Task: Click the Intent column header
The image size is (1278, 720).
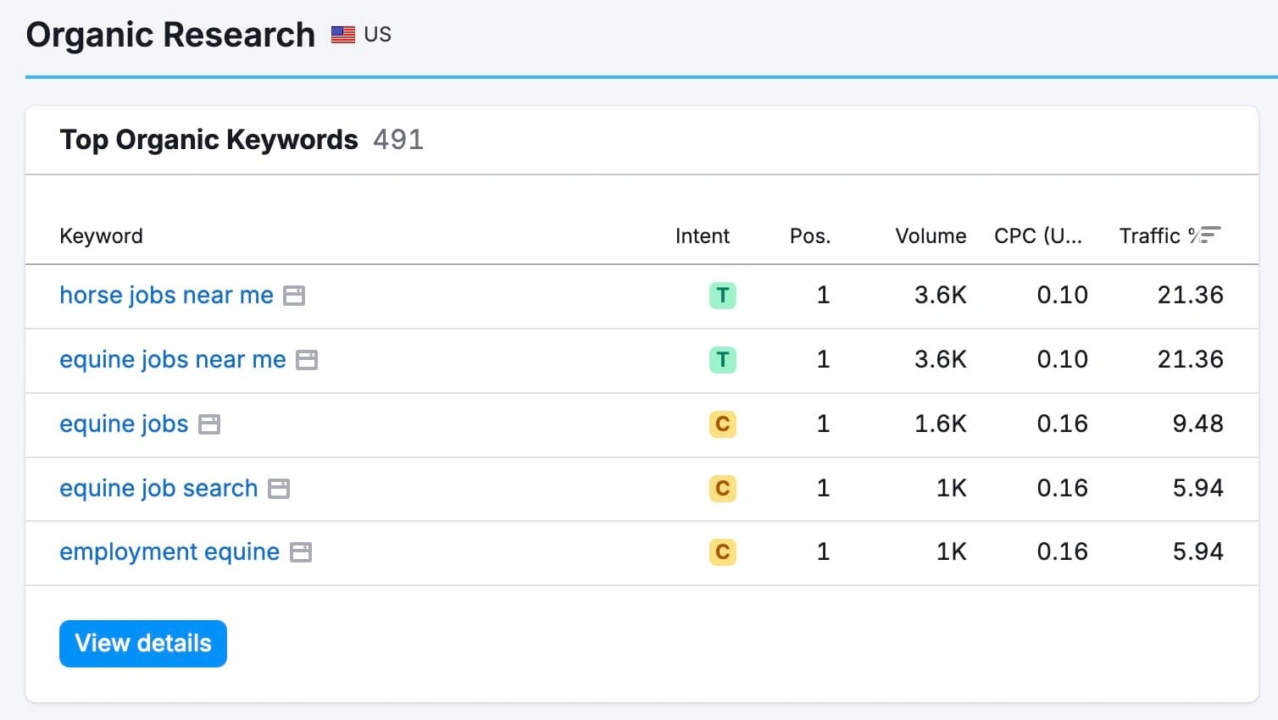Action: pyautogui.click(x=702, y=235)
